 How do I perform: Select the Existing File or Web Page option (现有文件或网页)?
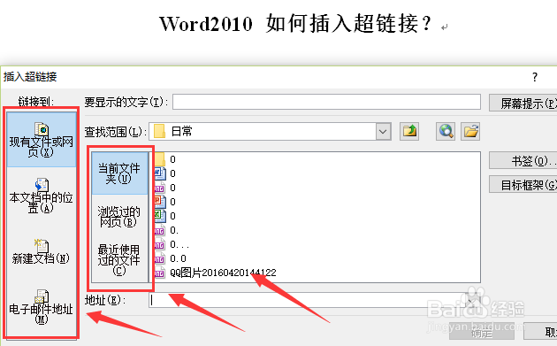pyautogui.click(x=42, y=140)
